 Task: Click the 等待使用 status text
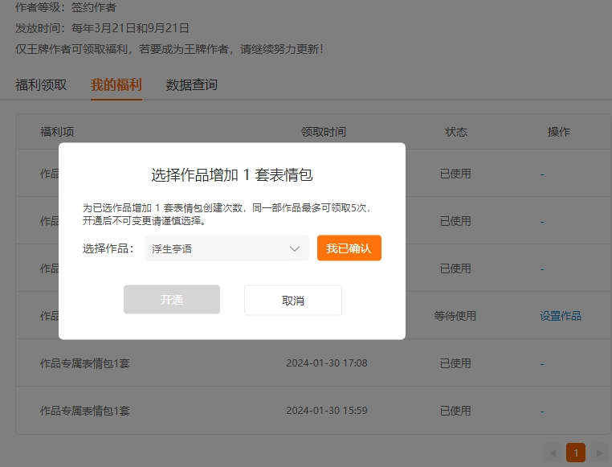455,316
